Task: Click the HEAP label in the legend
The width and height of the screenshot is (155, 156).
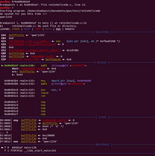Action: click(x=27, y=29)
